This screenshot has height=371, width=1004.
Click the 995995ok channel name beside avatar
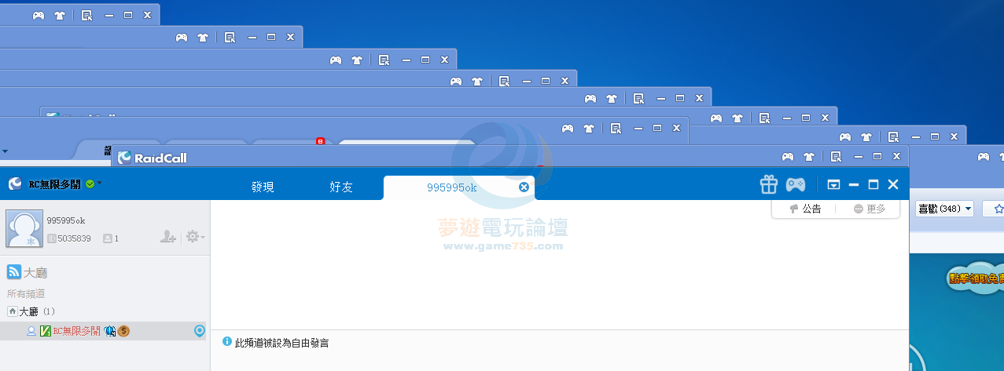[x=64, y=220]
